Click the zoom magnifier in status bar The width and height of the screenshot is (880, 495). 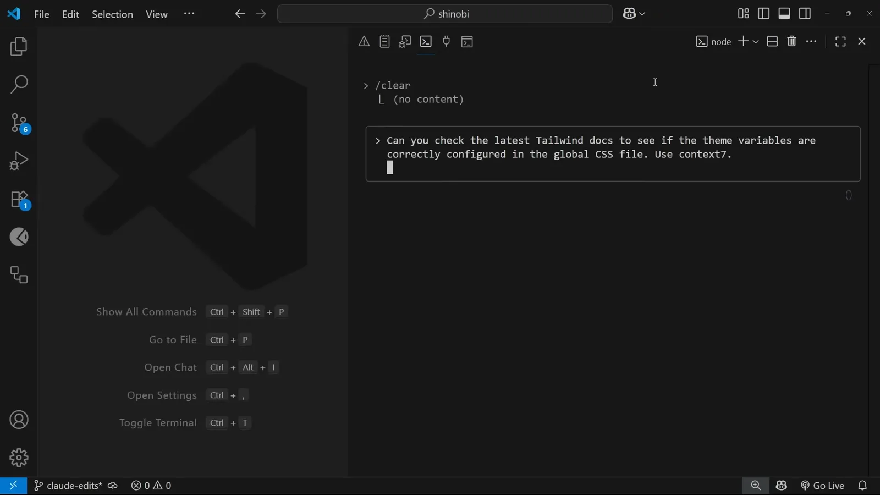[756, 486]
